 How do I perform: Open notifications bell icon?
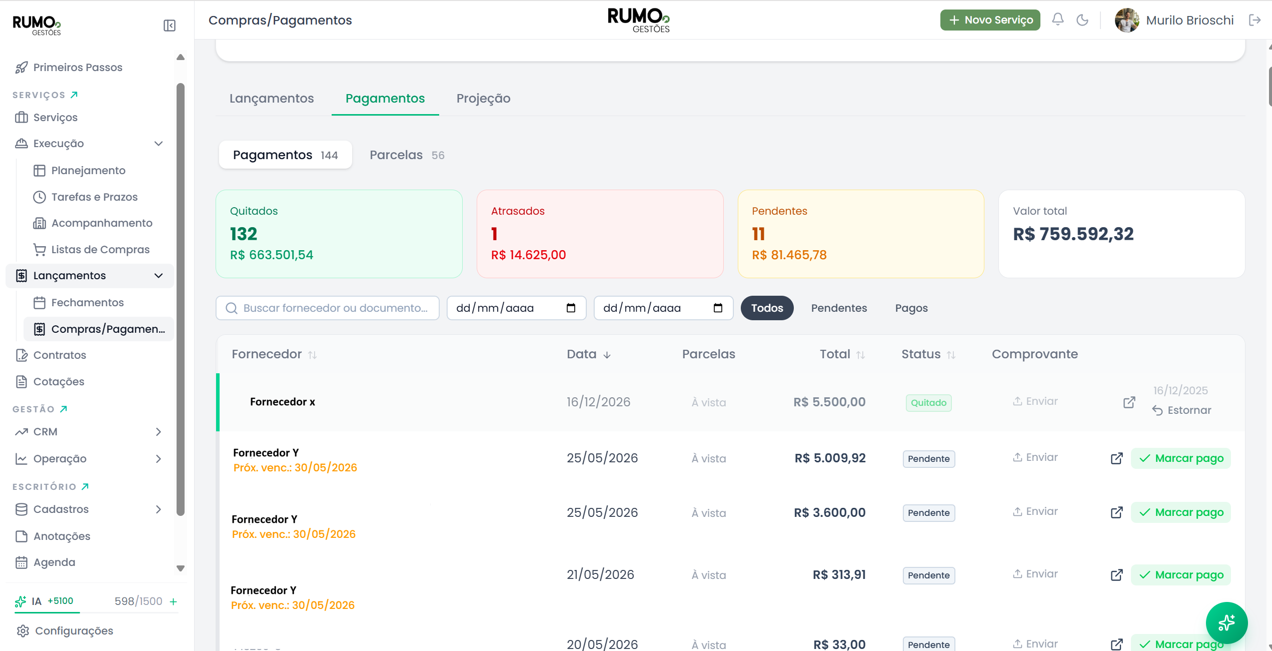click(1057, 20)
